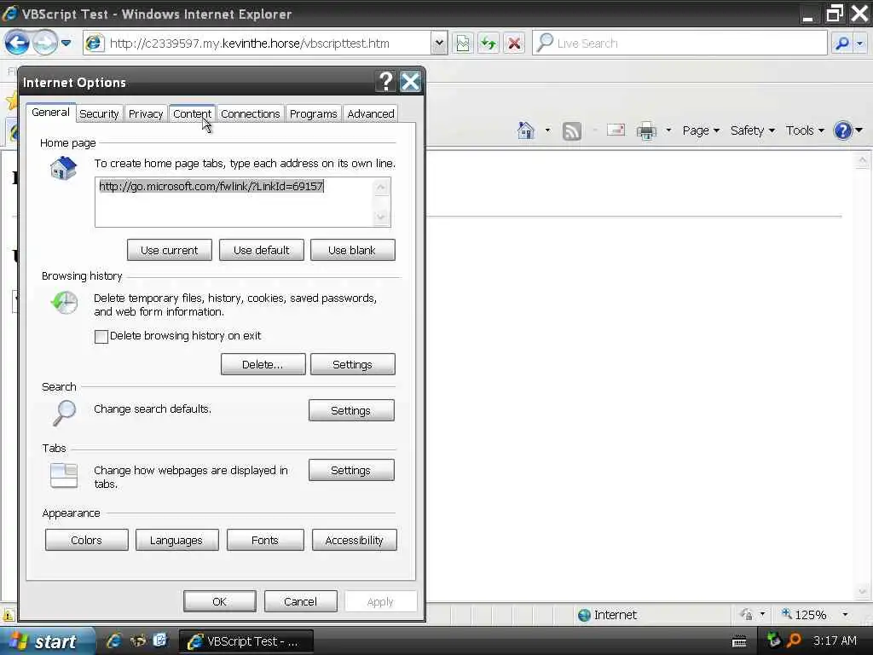Click the Print toolbar icon

point(646,130)
